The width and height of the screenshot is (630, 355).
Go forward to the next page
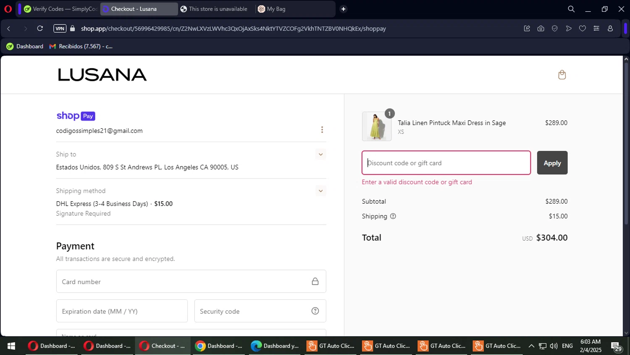tap(25, 29)
